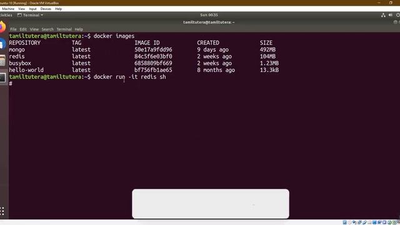Image resolution: width=400 pixels, height=225 pixels.
Task: Click the 'hello-world' repository name
Action: coord(26,70)
